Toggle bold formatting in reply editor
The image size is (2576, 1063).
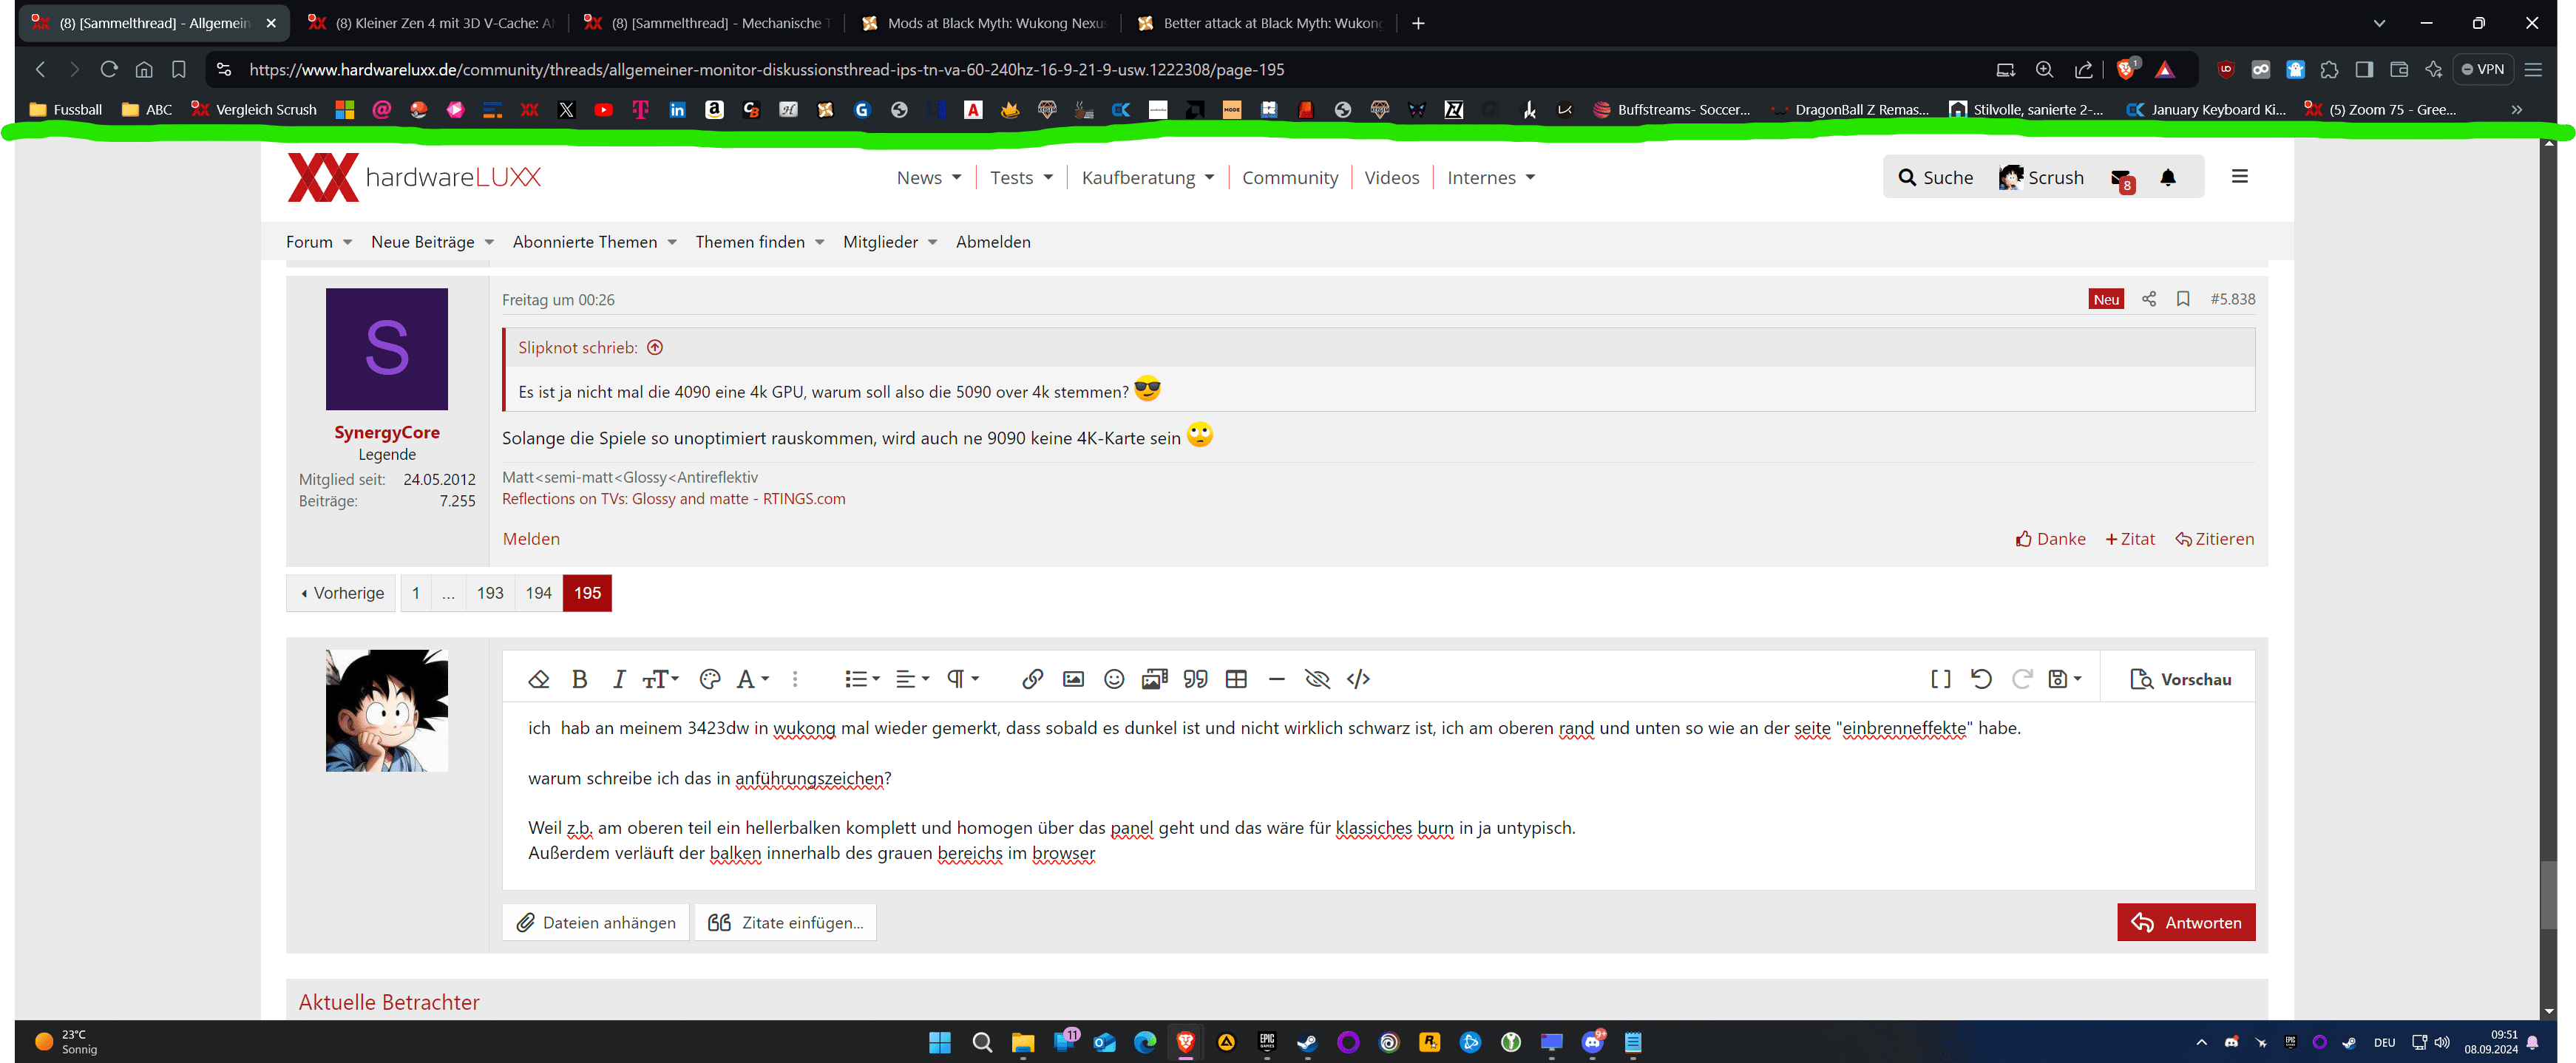point(579,679)
